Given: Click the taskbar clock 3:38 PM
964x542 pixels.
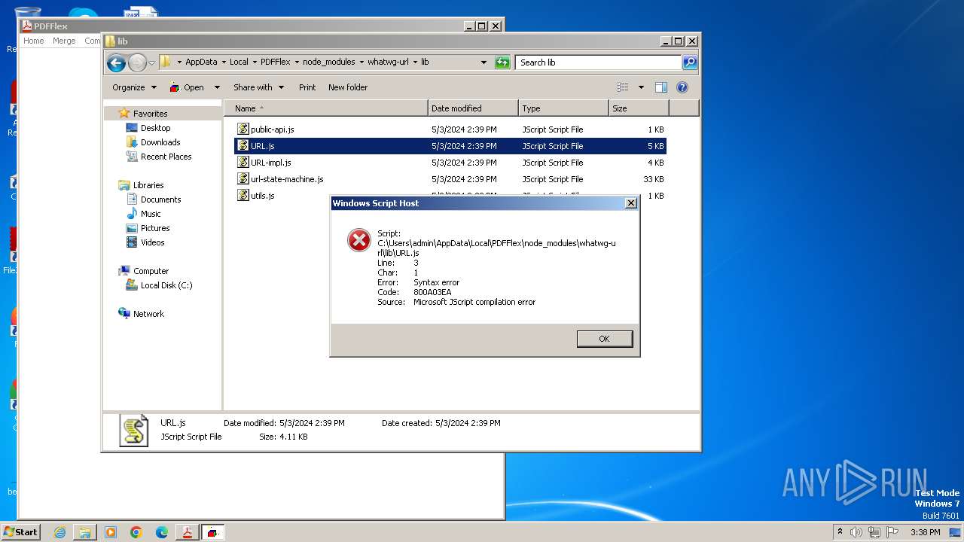Looking at the screenshot, I should 925,532.
